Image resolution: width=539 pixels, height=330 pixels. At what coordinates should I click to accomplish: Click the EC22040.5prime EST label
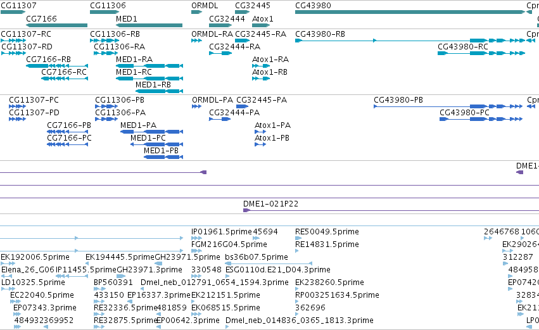(x=42, y=295)
